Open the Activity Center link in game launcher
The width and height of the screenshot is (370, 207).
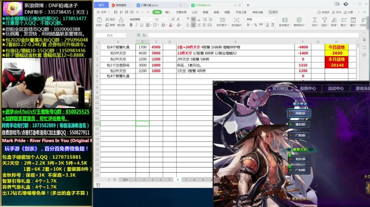pyautogui.click(x=336, y=89)
